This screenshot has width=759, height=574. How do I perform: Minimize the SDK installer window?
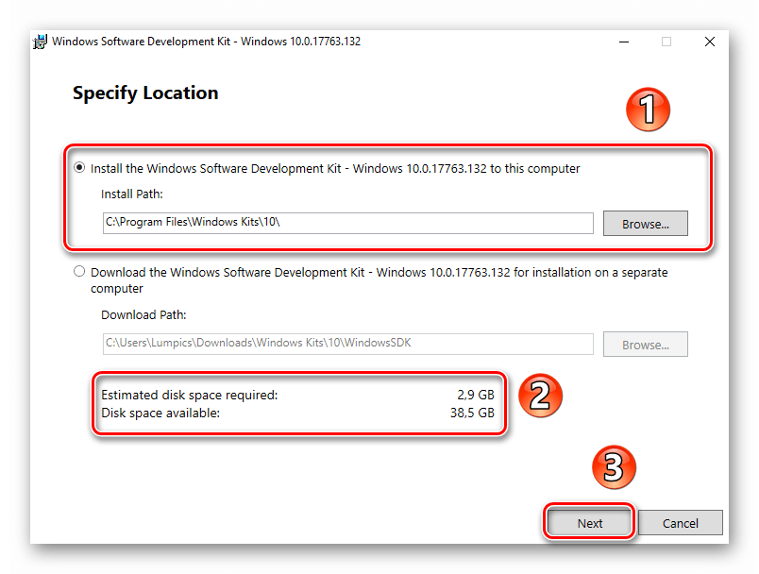click(623, 42)
